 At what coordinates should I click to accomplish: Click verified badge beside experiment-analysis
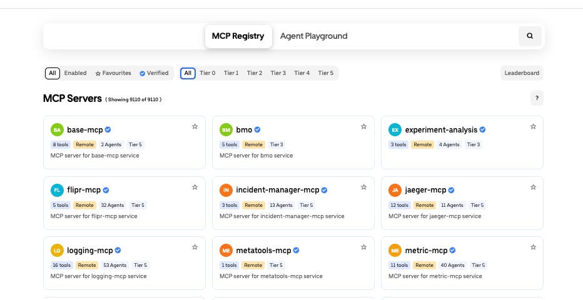click(483, 129)
